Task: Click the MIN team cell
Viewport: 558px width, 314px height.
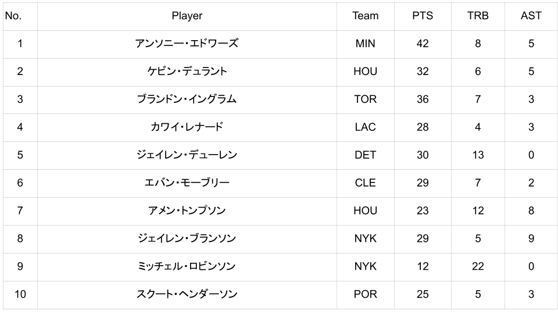Action: point(365,44)
